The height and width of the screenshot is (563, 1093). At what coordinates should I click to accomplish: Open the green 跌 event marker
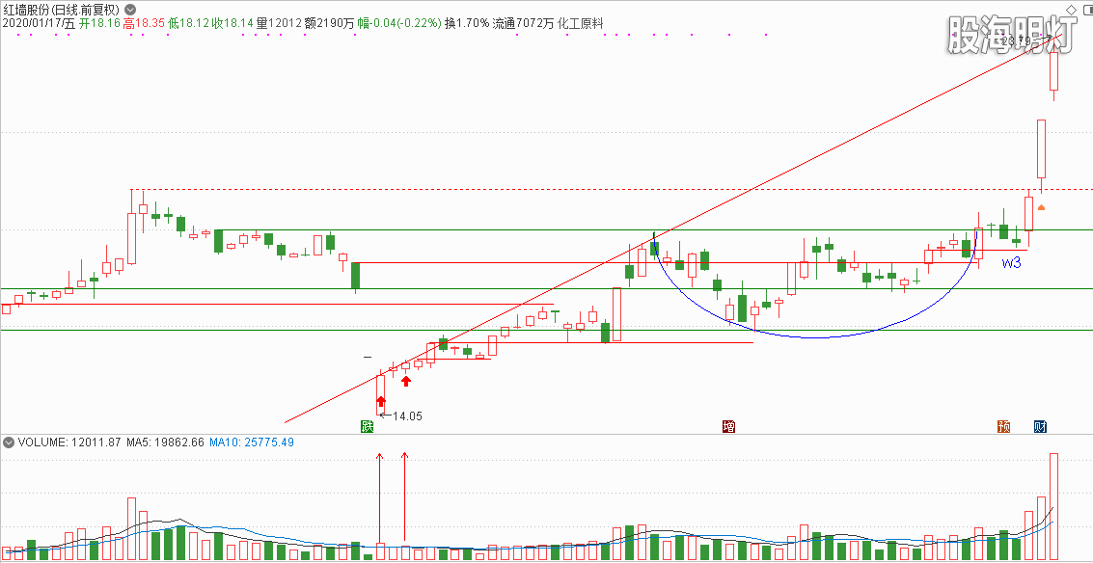pyautogui.click(x=368, y=426)
